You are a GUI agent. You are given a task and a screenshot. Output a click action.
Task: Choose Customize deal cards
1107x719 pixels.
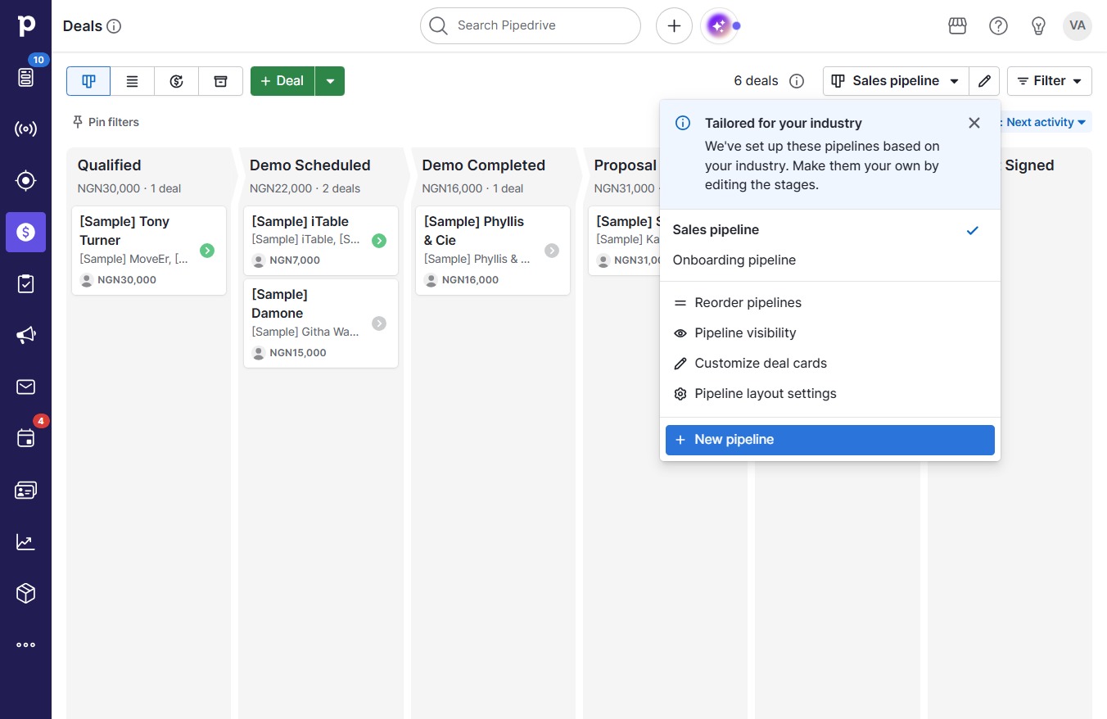[830, 364]
